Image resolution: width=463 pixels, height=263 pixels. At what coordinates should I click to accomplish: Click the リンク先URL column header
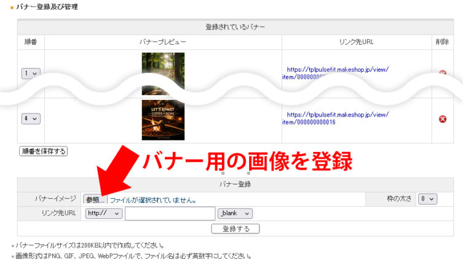pyautogui.click(x=356, y=42)
